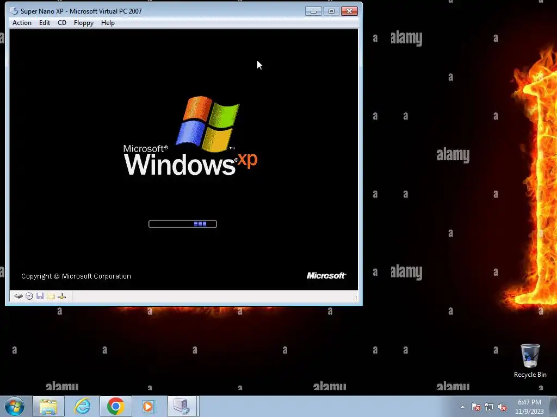The width and height of the screenshot is (557, 417).
Task: Open Windows Media Player from the taskbar
Action: click(148, 406)
